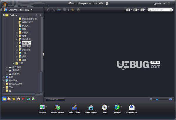
Task: Click the grid layout icon
Action: point(142,10)
